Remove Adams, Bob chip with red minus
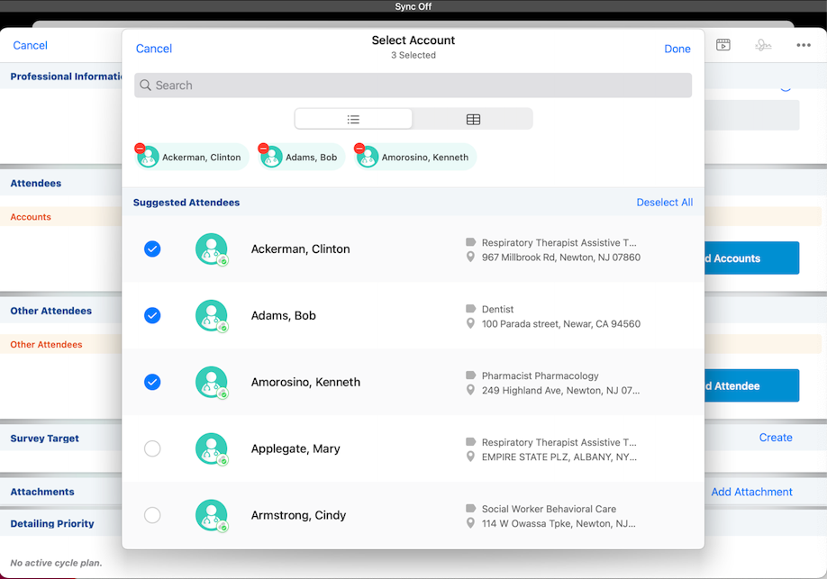827x579 pixels. (263, 149)
